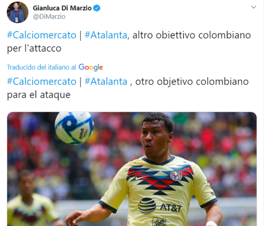Click the Traducido del italiano al link
This screenshot has height=226, width=267.
point(41,67)
